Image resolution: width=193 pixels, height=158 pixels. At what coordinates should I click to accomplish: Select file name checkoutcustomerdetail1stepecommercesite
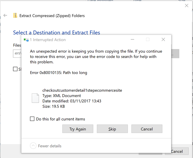click(82, 90)
